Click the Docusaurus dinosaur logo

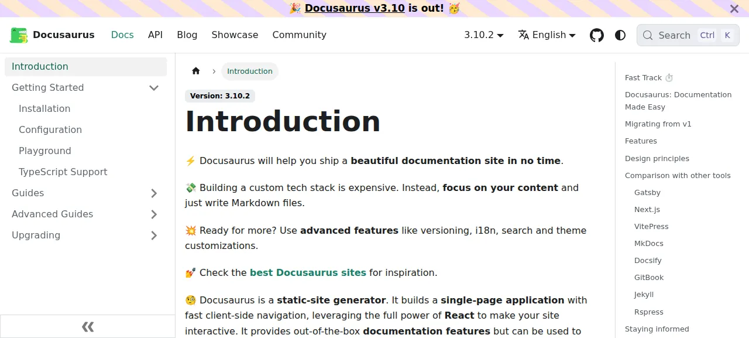tap(19, 35)
